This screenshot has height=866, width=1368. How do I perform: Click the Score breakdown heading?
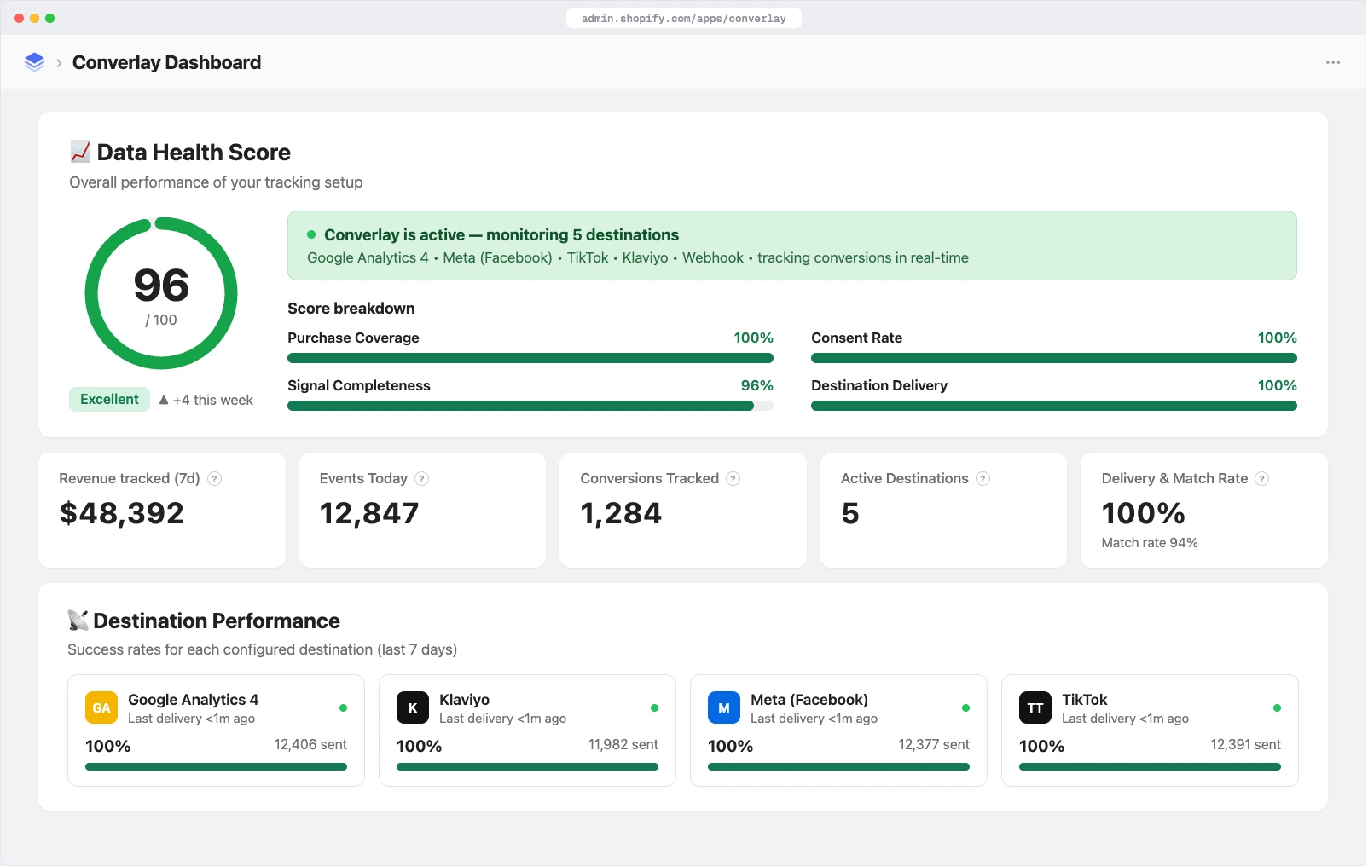pyautogui.click(x=351, y=309)
